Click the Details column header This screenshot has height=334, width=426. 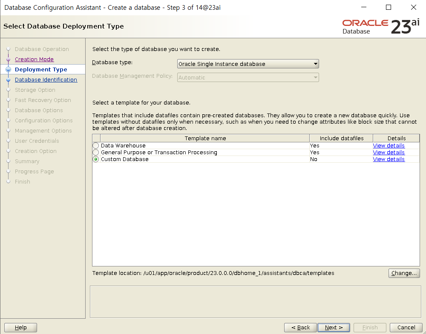pos(396,138)
